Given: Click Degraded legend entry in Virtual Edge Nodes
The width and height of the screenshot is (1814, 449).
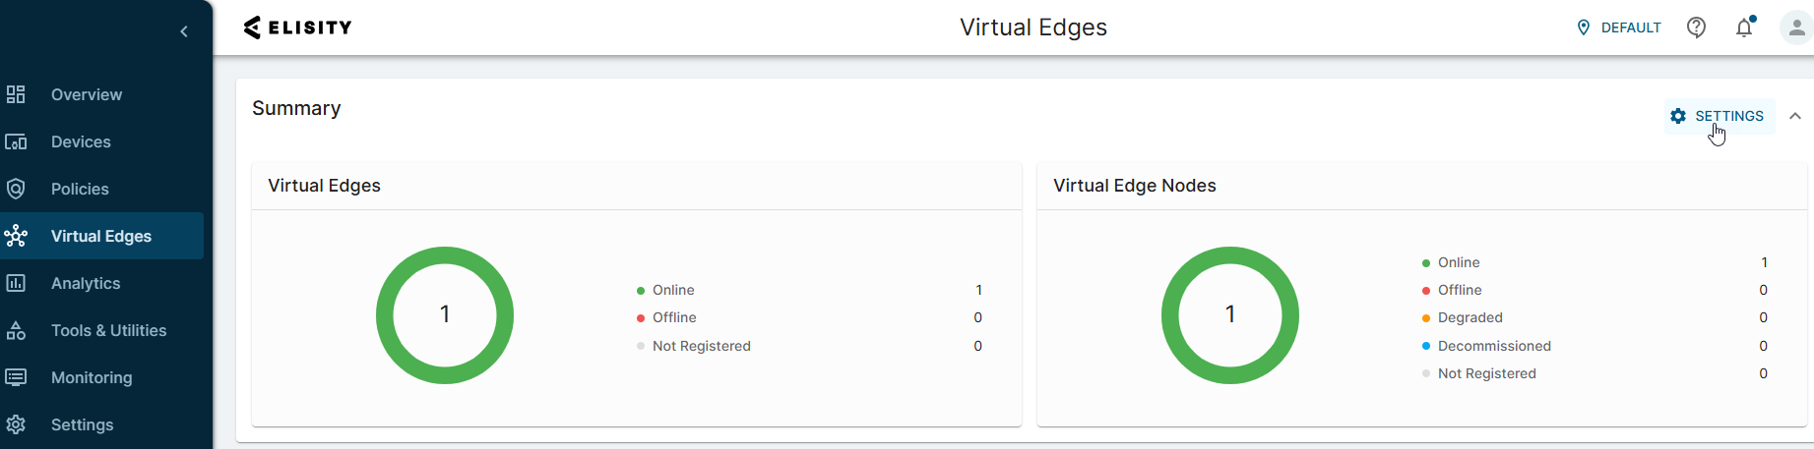Looking at the screenshot, I should 1470,317.
